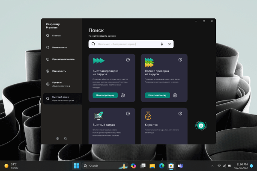Click the flask Карантин icon
The width and height of the screenshot is (257, 171).
[148, 116]
